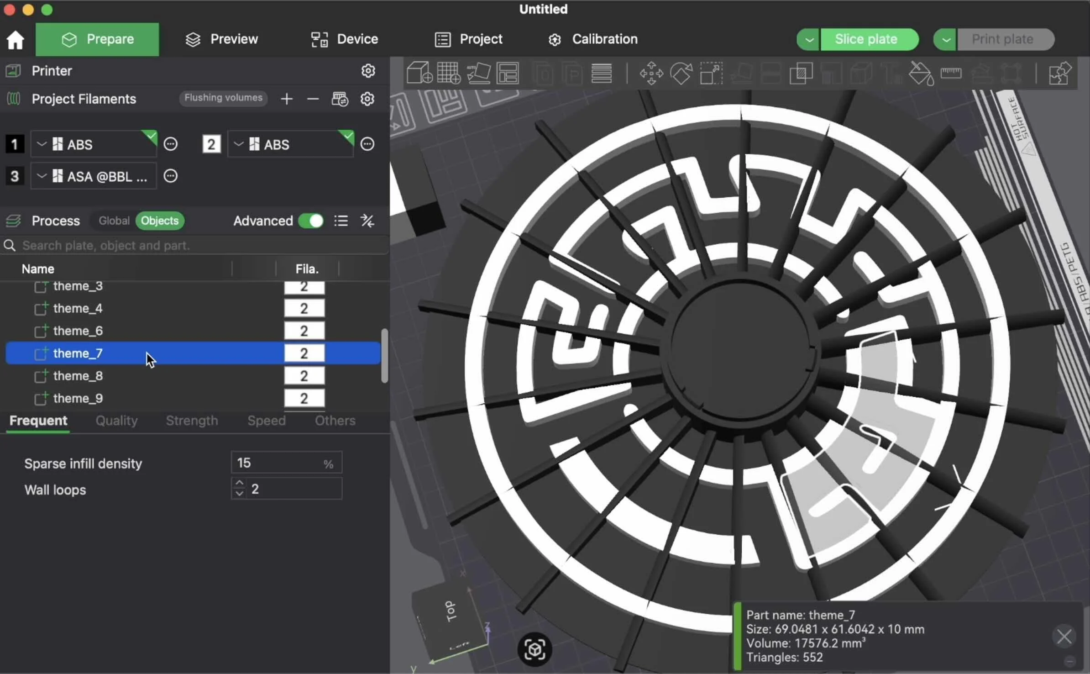
Task: Run Auto Orient on the model
Action: pyautogui.click(x=478, y=73)
